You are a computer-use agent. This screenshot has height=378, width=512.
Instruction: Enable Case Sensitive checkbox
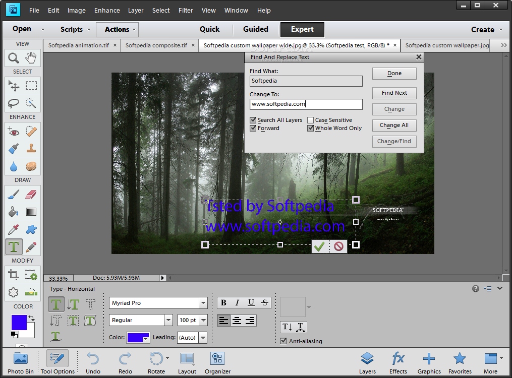click(x=311, y=120)
